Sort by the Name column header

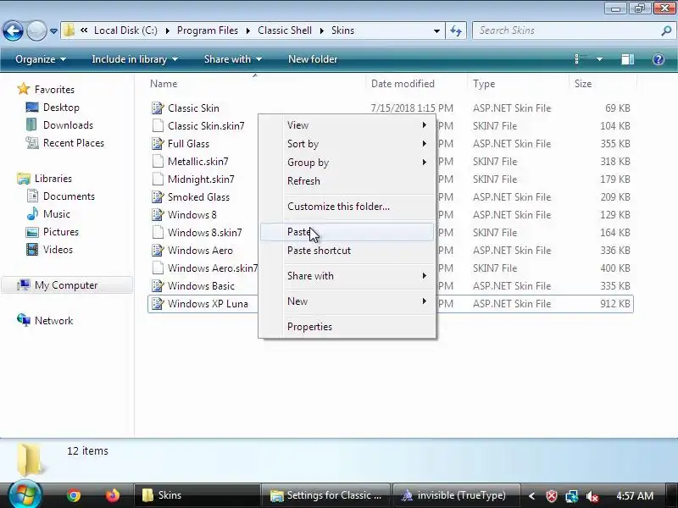164,84
